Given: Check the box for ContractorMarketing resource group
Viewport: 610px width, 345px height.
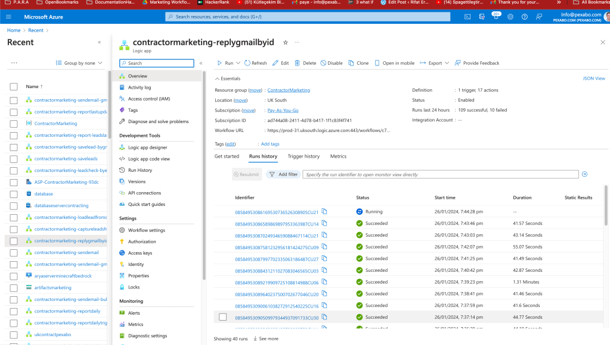Looking at the screenshot, I should (x=14, y=123).
